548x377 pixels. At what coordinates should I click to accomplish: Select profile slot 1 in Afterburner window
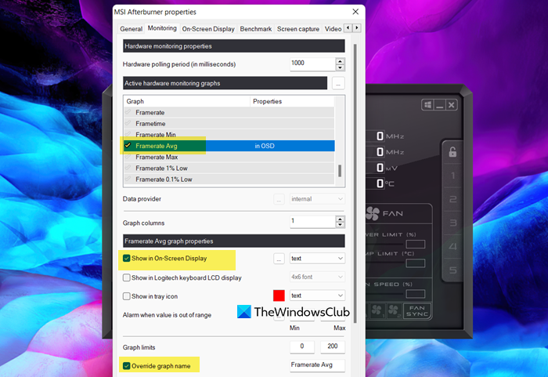tap(453, 176)
